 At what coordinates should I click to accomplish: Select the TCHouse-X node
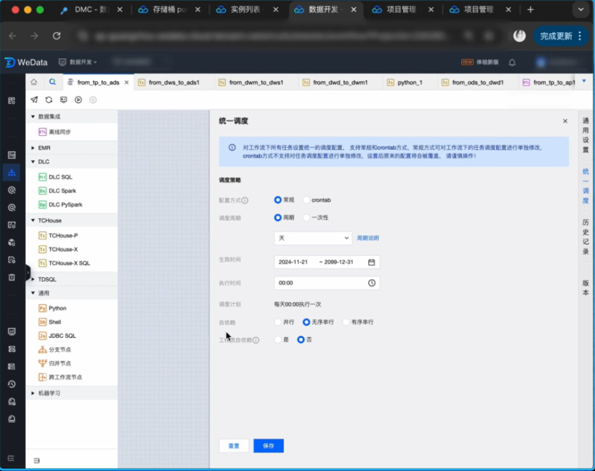click(58, 249)
